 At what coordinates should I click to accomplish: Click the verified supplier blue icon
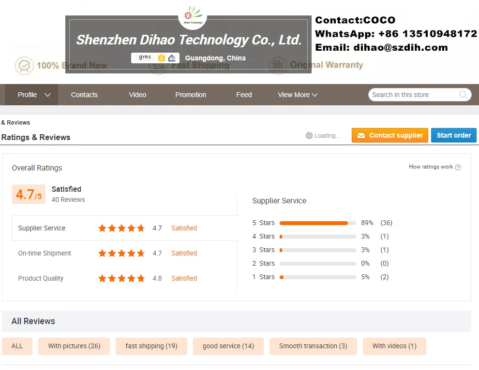pos(172,57)
